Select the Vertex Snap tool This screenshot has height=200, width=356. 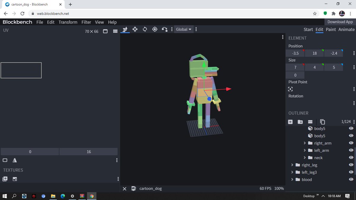[165, 29]
